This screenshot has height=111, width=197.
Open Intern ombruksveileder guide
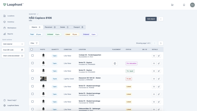13,56
